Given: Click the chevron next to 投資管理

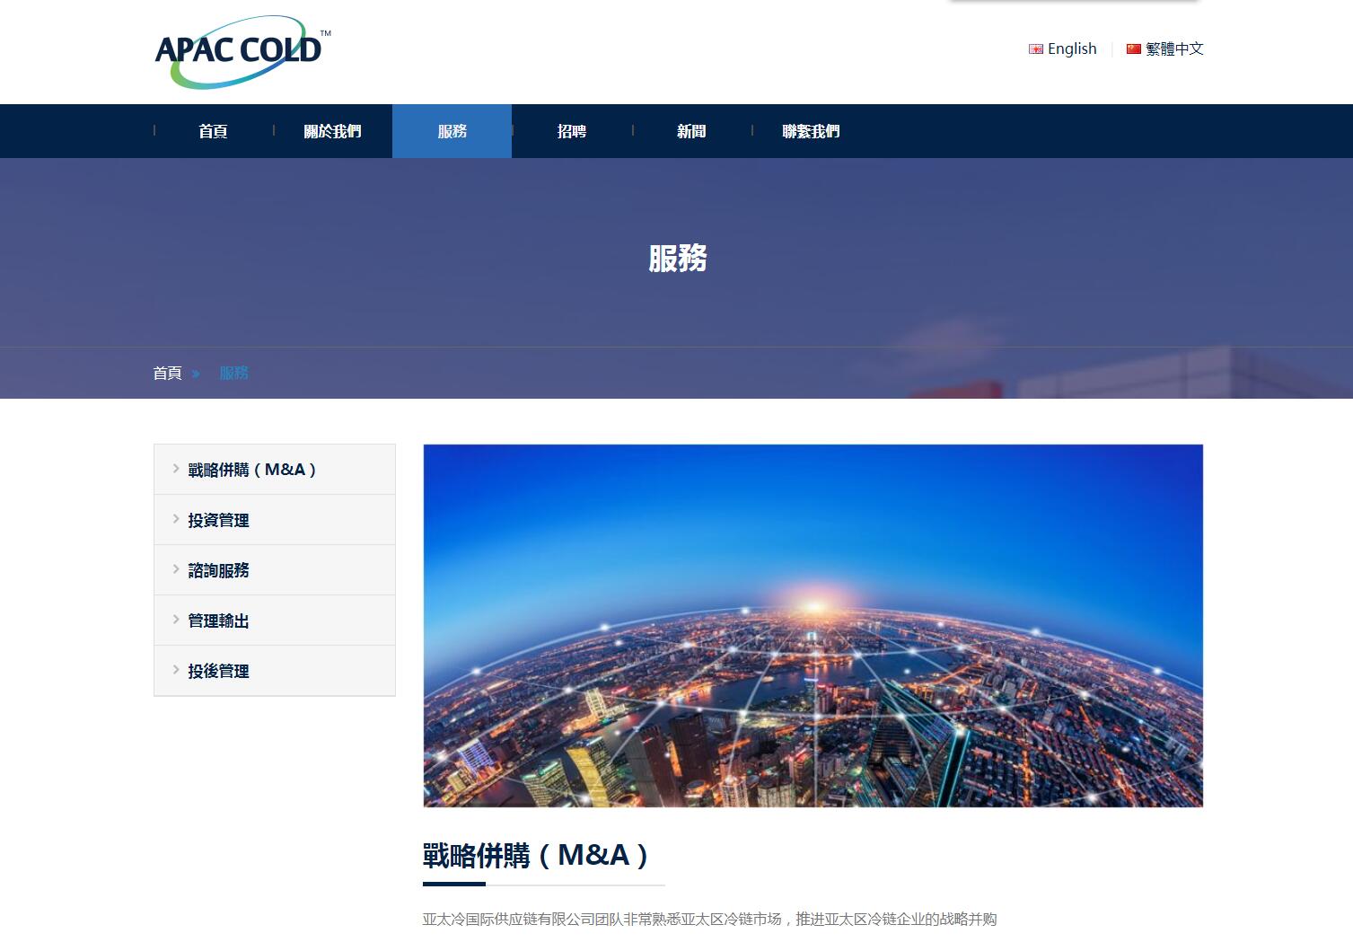Looking at the screenshot, I should 176,518.
